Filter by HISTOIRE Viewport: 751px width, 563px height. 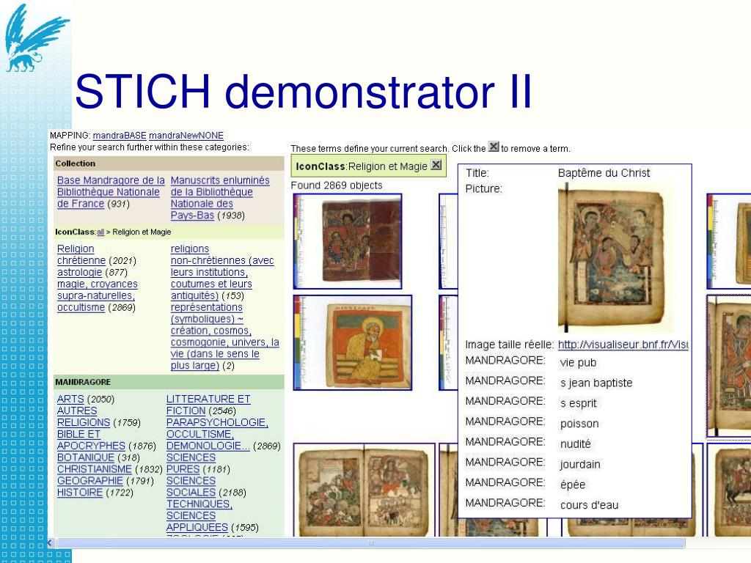pyautogui.click(x=80, y=492)
